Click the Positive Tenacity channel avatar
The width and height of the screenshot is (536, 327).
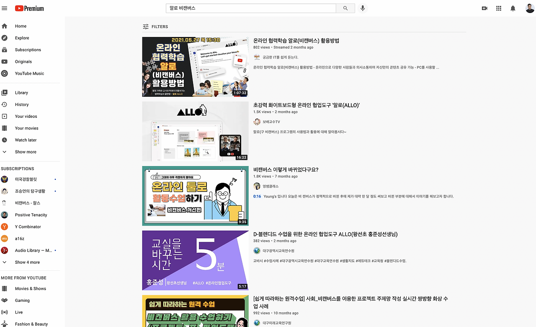pos(5,215)
